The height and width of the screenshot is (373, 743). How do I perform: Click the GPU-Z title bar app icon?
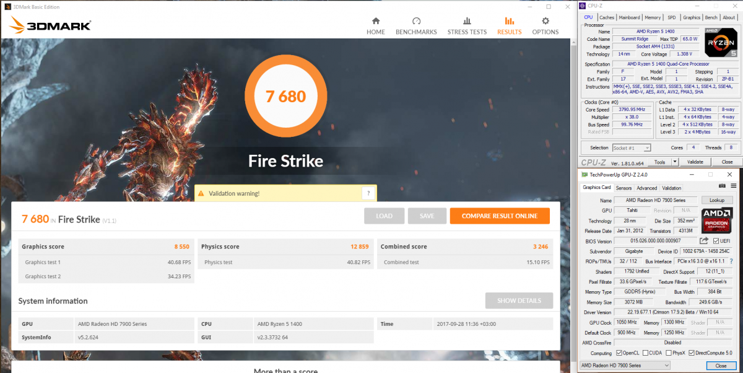pos(584,175)
